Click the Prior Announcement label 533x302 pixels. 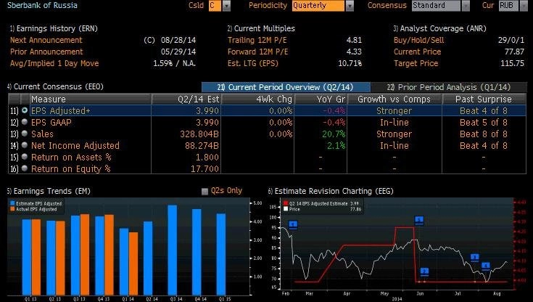[x=46, y=52]
